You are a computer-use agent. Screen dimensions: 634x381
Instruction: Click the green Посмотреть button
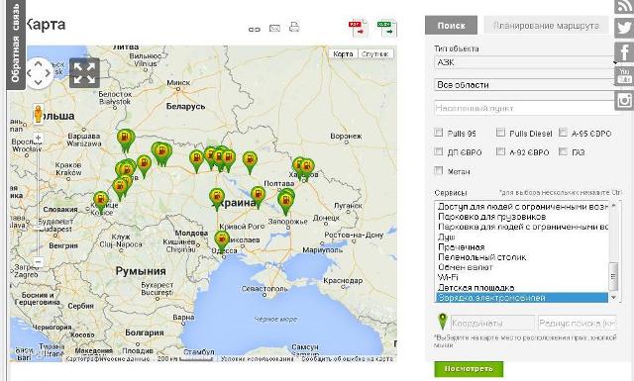pos(469,369)
